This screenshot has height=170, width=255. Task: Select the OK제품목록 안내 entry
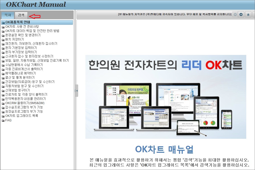click(37, 22)
